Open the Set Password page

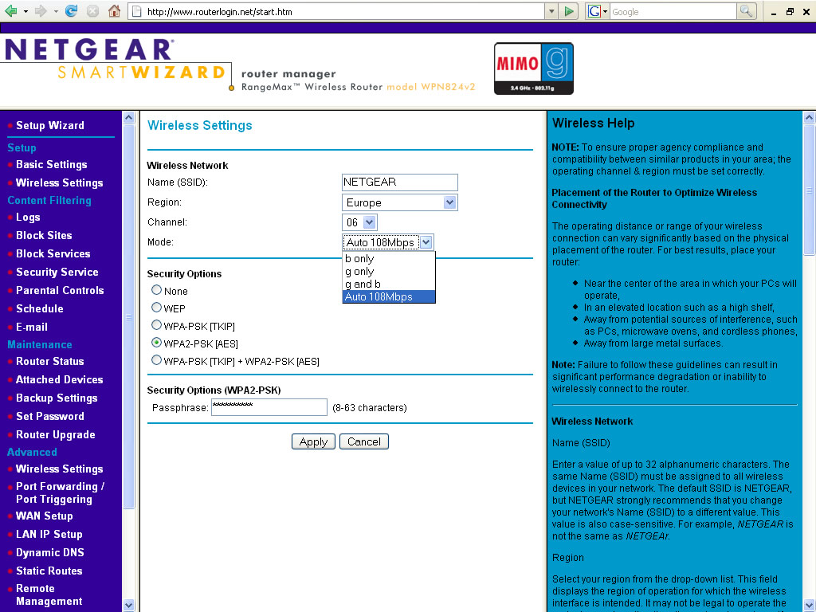[50, 416]
